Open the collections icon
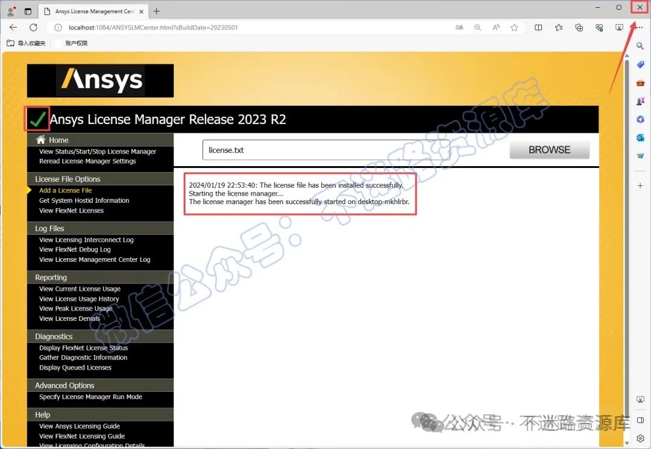The height and width of the screenshot is (449, 651). point(579,27)
